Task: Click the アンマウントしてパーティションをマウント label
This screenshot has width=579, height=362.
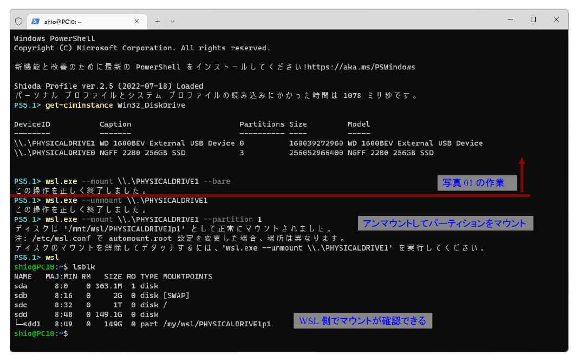Action: click(445, 223)
